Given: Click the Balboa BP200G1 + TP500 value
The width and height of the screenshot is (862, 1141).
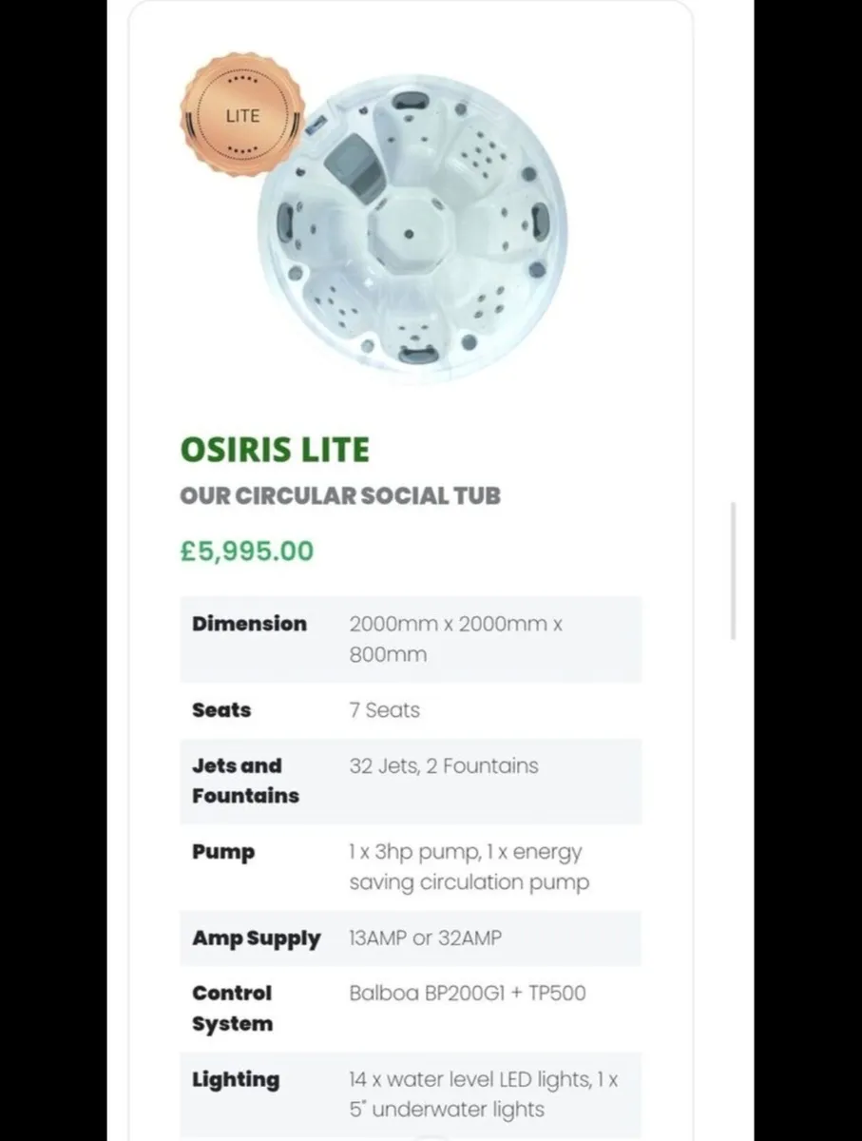Looking at the screenshot, I should click(467, 994).
